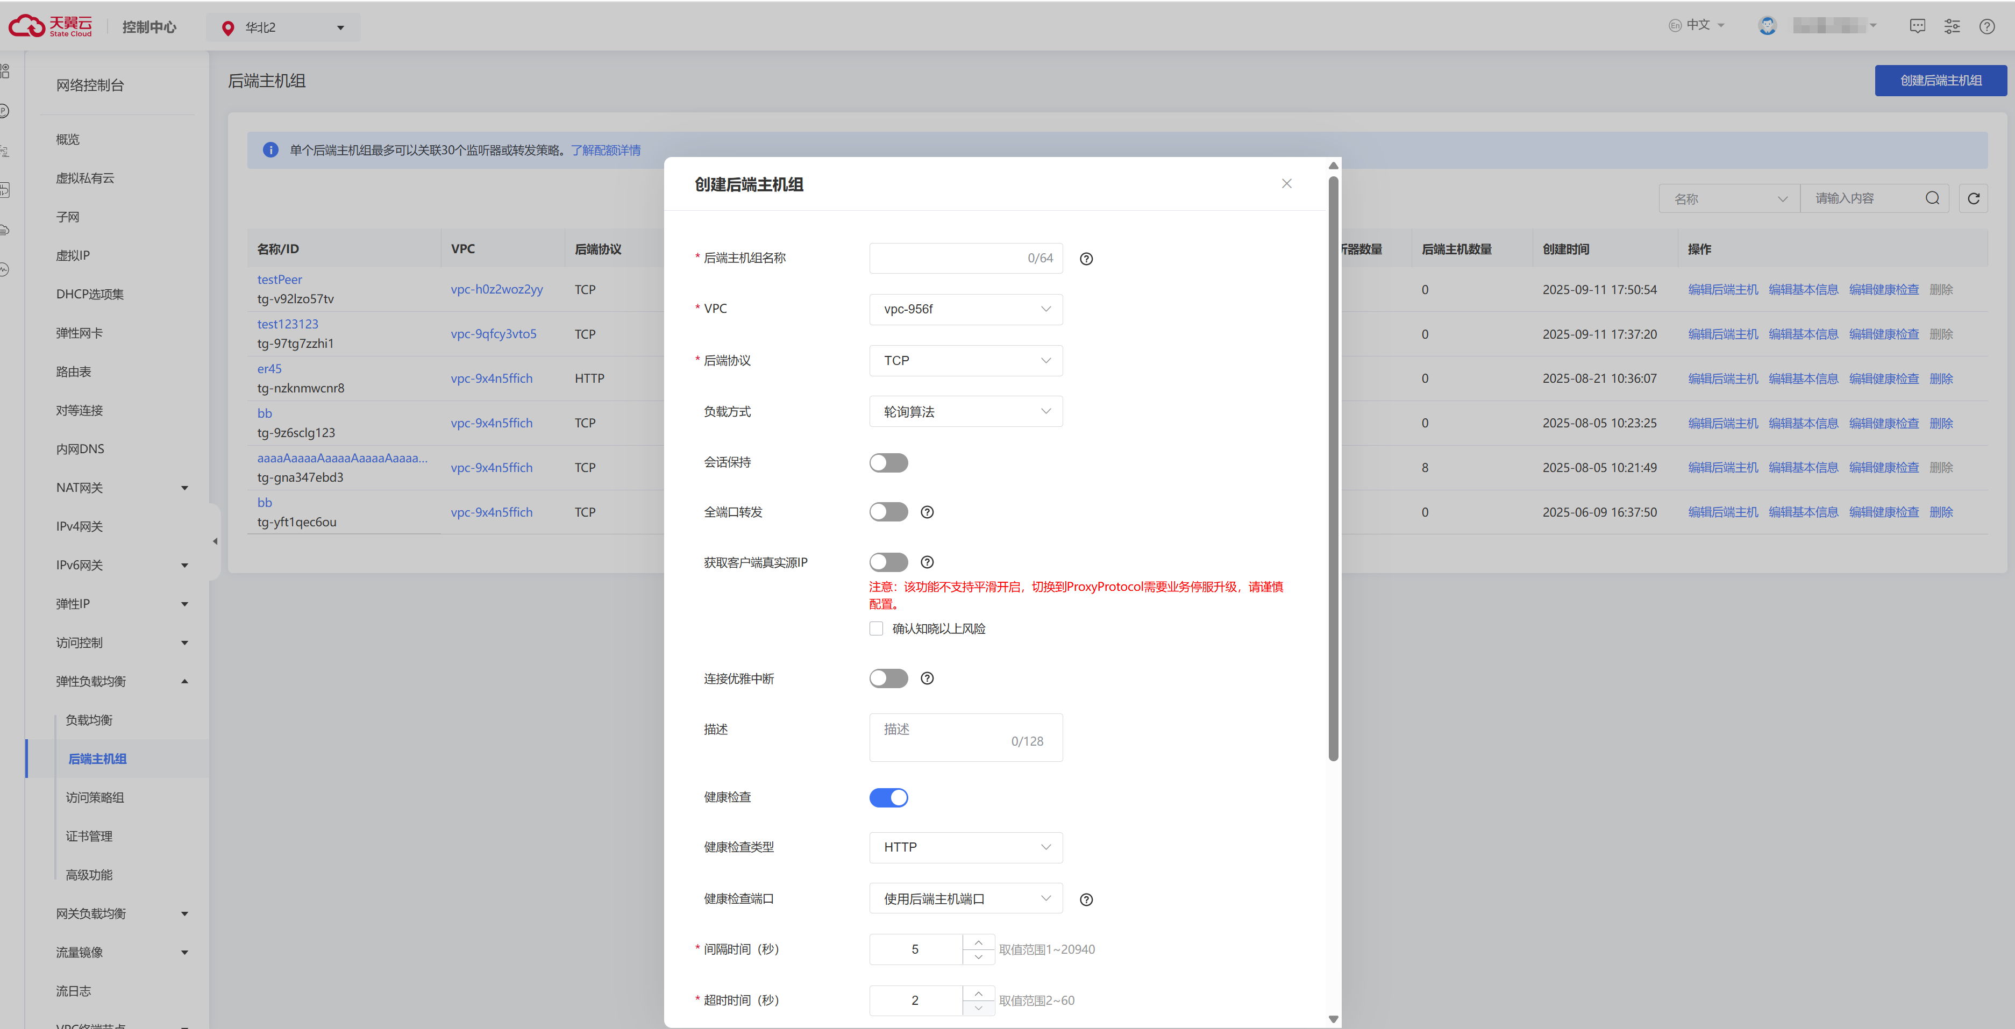Click the dialog vertical scrollbar thumb
Screen dimensions: 2015x1029
1334,468
